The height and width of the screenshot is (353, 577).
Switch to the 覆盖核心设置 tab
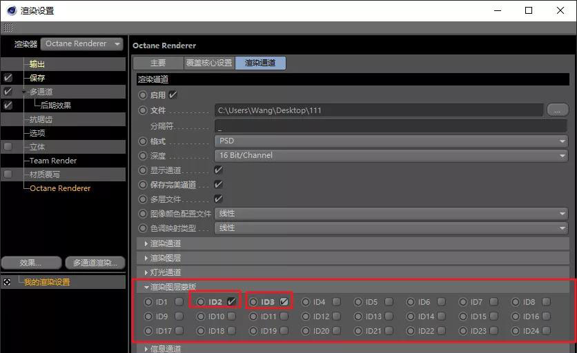click(209, 63)
